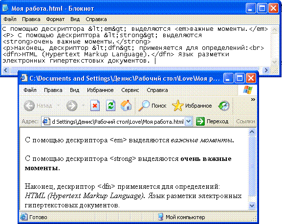
Task: Click '<dfn>HTML' line in Notepad
Action: 116,54
